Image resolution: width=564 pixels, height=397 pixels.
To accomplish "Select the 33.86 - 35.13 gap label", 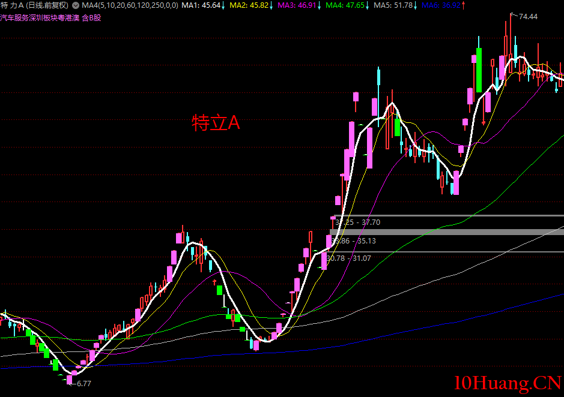I will point(354,241).
